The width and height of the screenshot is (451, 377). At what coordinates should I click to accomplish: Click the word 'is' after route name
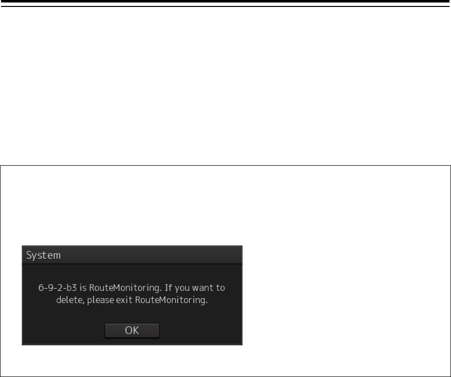pos(83,288)
